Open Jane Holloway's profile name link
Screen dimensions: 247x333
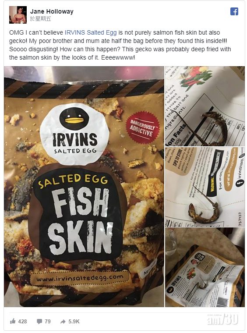tap(52, 11)
